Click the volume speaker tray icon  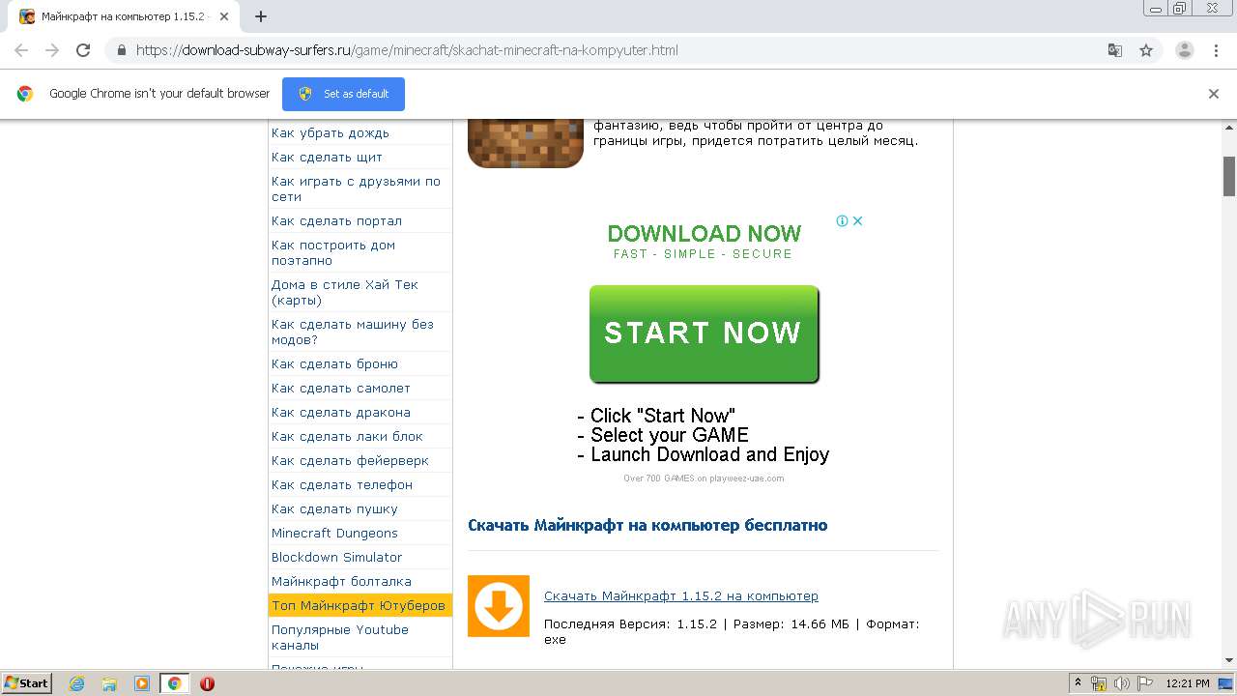click(x=1121, y=683)
